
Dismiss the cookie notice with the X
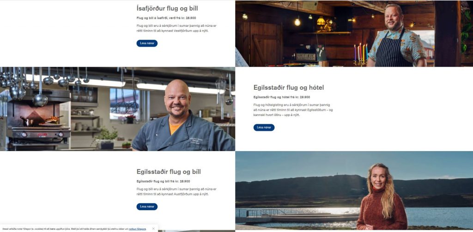(x=153, y=229)
